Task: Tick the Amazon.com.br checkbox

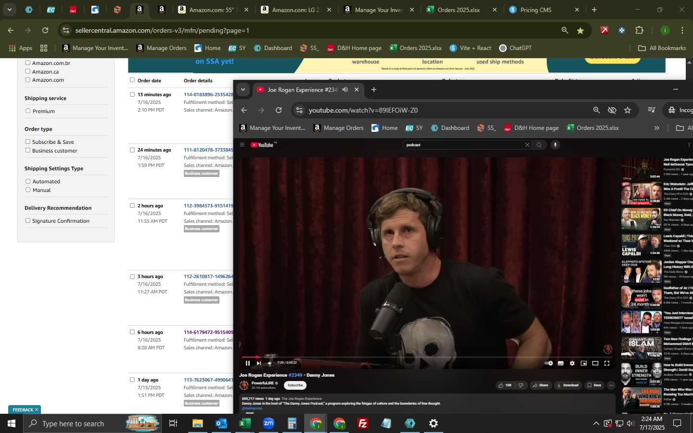Action: [x=28, y=63]
